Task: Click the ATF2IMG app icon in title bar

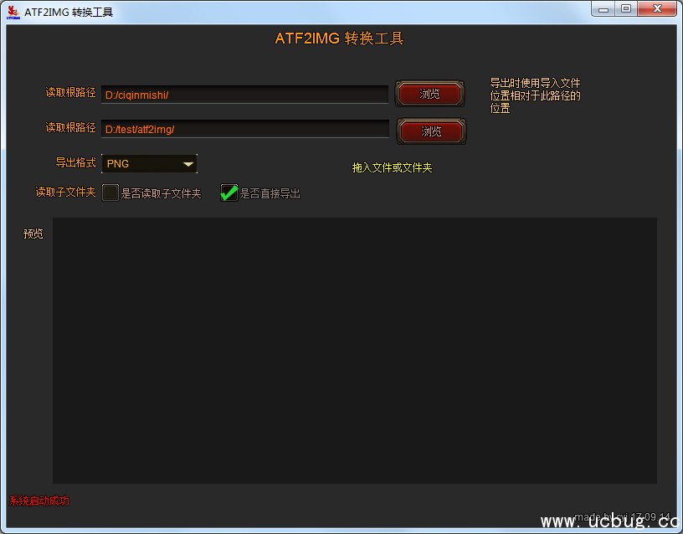Action: point(13,12)
